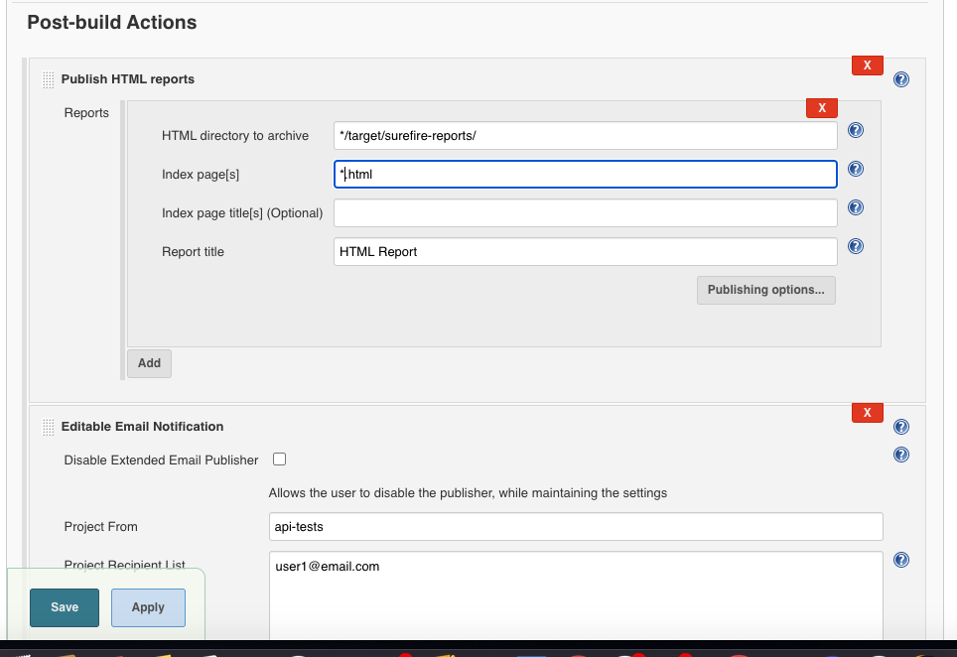Open help icon next to Report title
The image size is (957, 657).
[855, 247]
